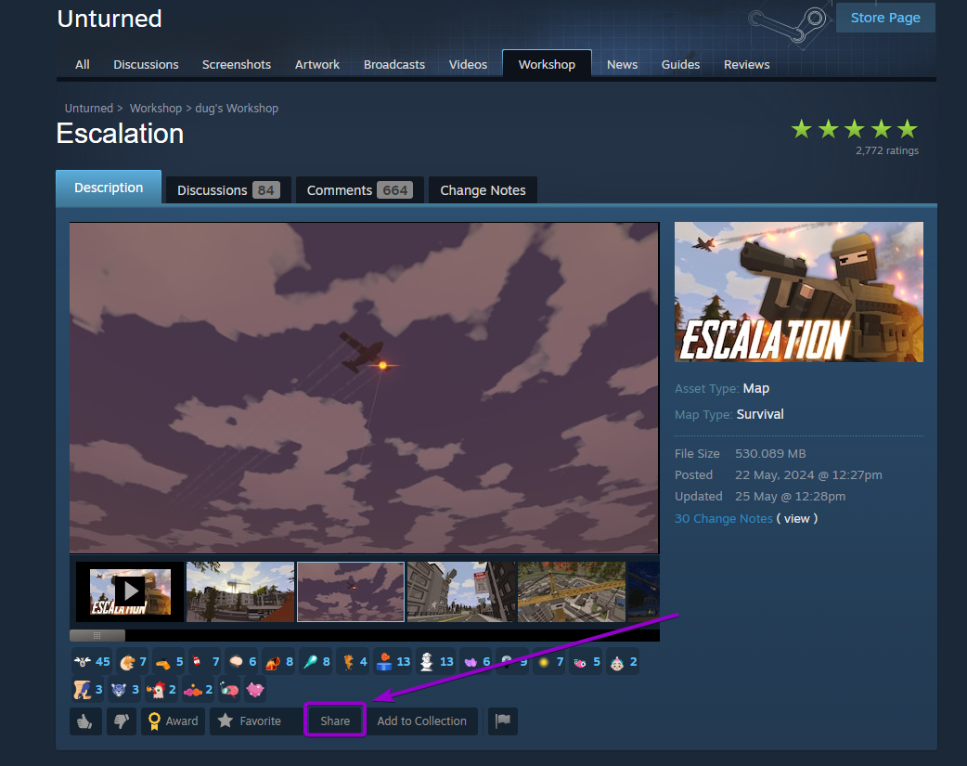The width and height of the screenshot is (967, 766).
Task: Open the Reviews hub tab
Action: [746, 64]
